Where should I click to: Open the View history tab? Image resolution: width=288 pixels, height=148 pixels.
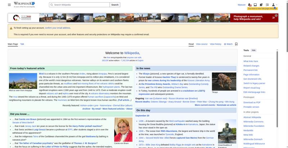click(215, 44)
